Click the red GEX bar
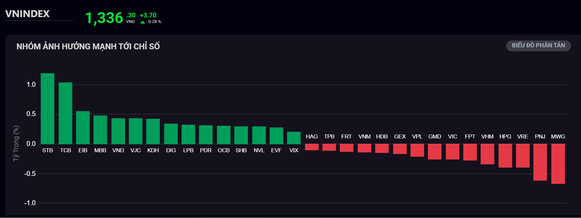The image size is (581, 218). 400,149
